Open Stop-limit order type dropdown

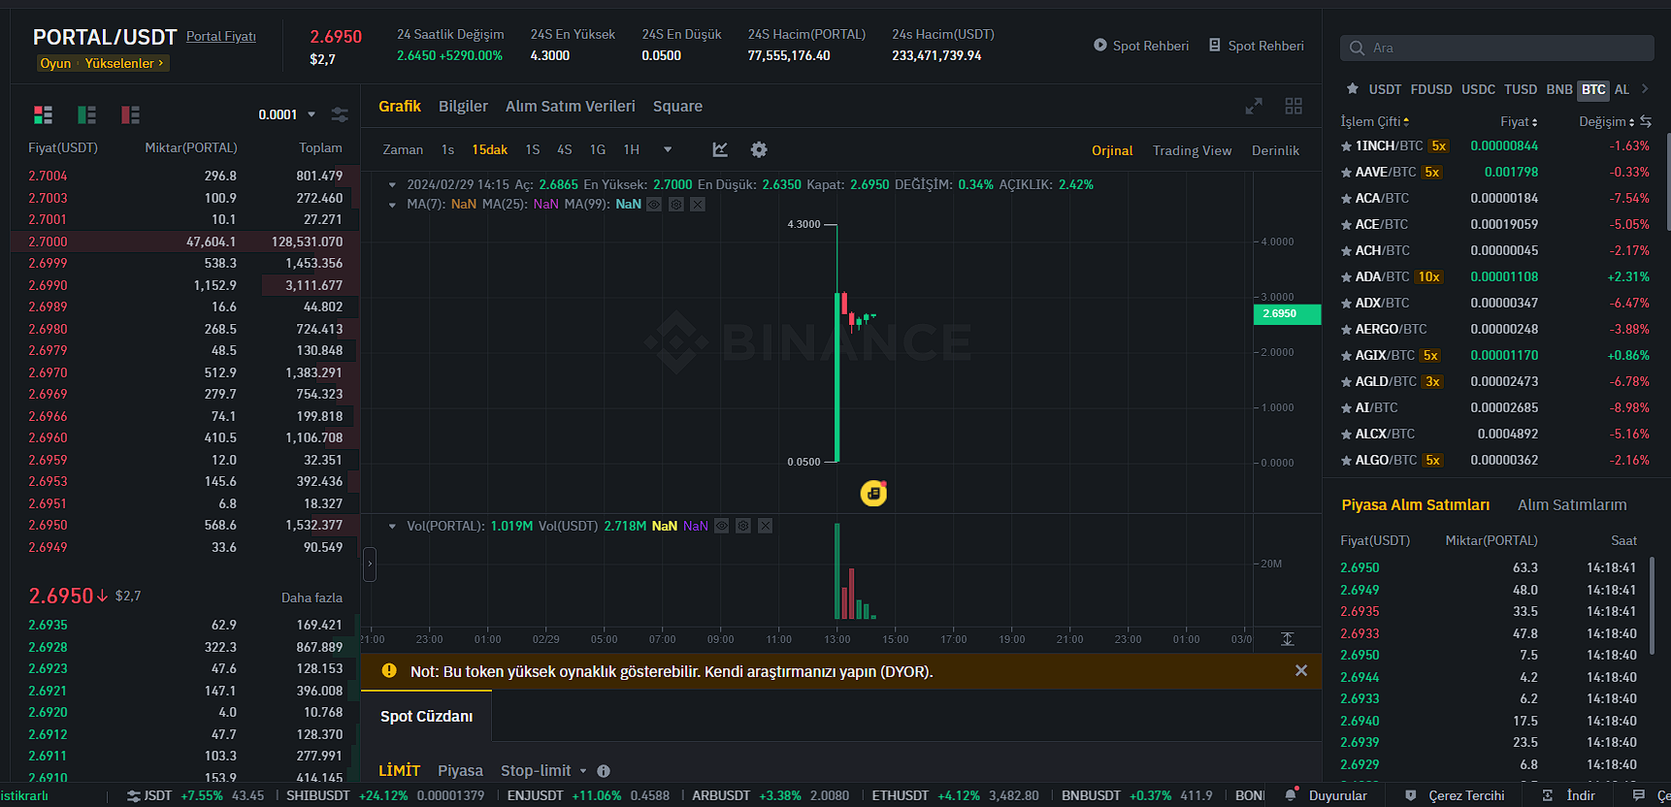543,770
